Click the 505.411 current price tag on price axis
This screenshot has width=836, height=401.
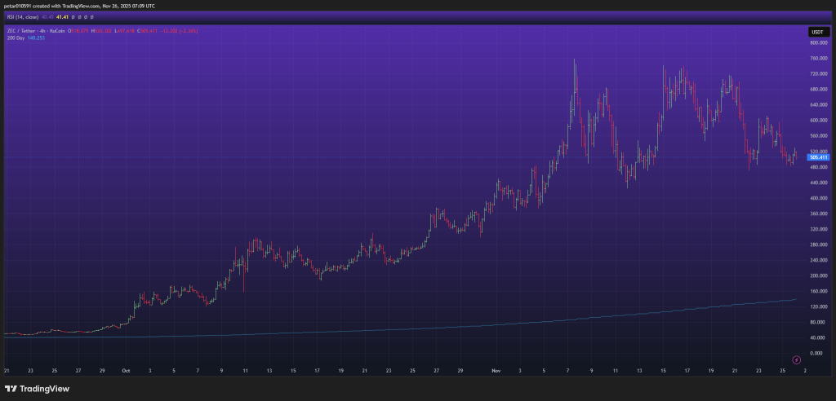(819, 157)
